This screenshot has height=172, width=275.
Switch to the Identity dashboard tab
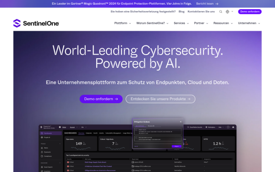point(101,133)
